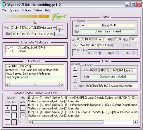Click the Qpel value indicator
The width and height of the screenshot is (143, 130).
coord(118,53)
